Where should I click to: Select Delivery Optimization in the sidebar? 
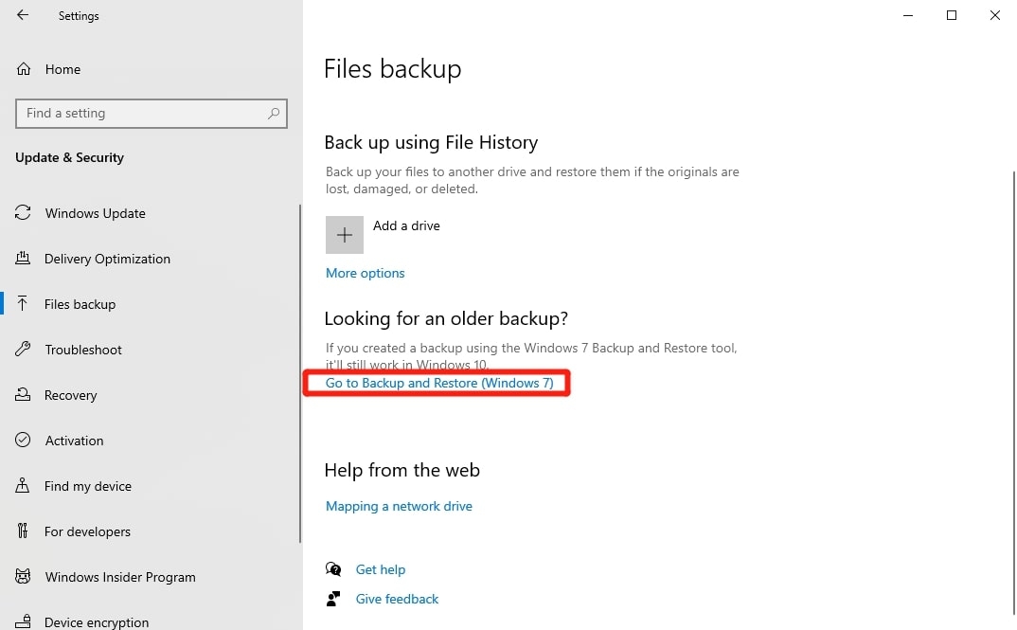[107, 259]
